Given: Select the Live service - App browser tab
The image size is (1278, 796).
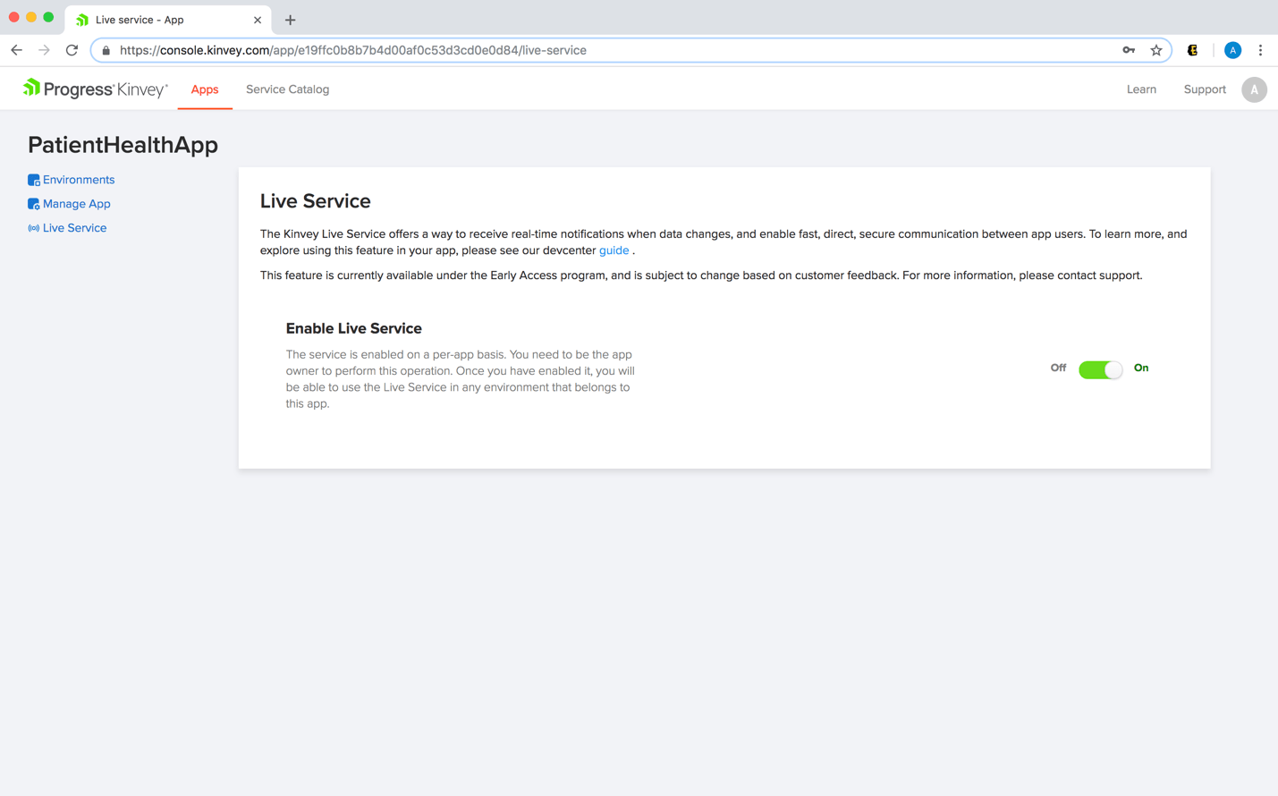Looking at the screenshot, I should (x=161, y=19).
